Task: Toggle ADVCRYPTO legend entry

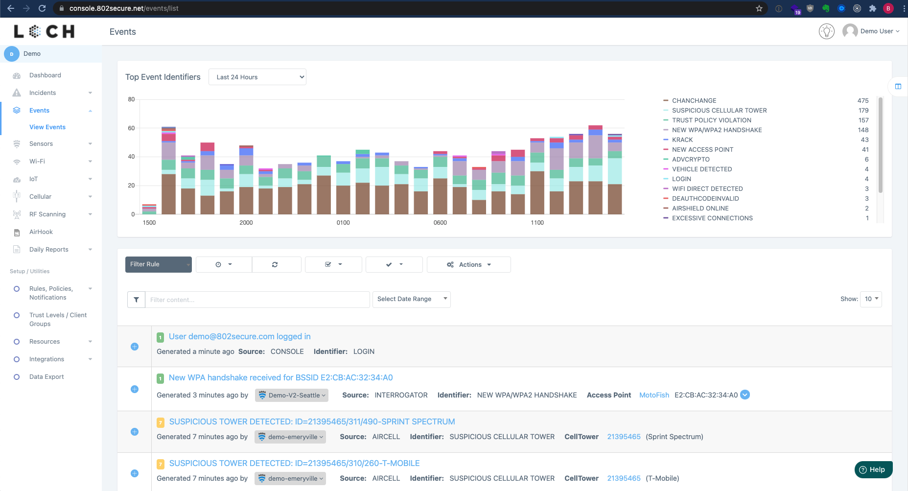Action: (x=690, y=159)
